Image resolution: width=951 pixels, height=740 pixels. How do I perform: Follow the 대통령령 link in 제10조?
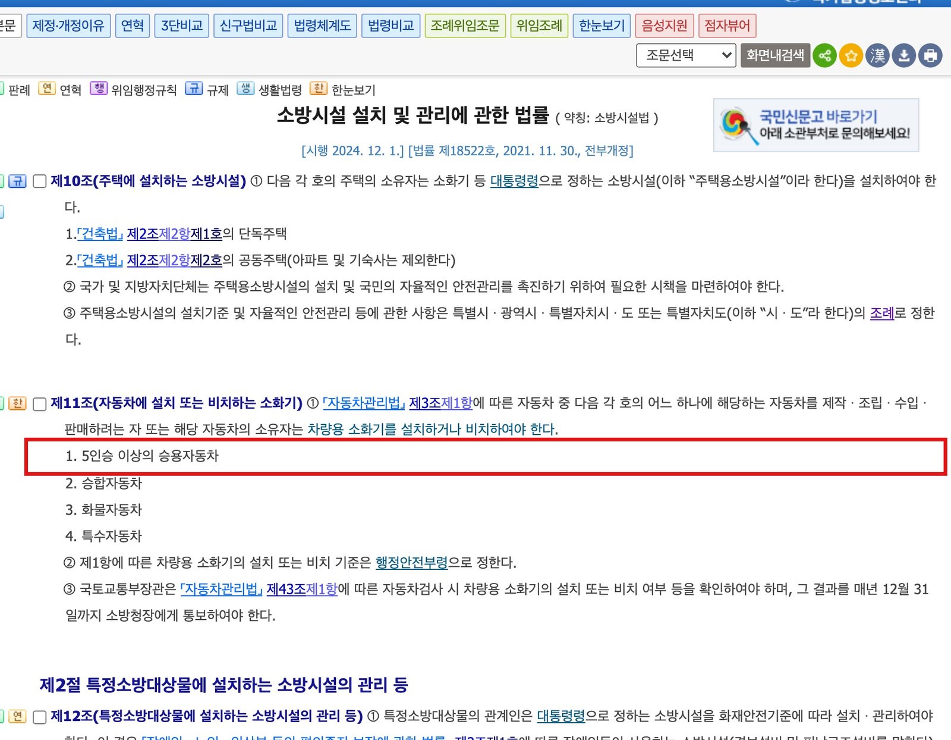[x=514, y=181]
